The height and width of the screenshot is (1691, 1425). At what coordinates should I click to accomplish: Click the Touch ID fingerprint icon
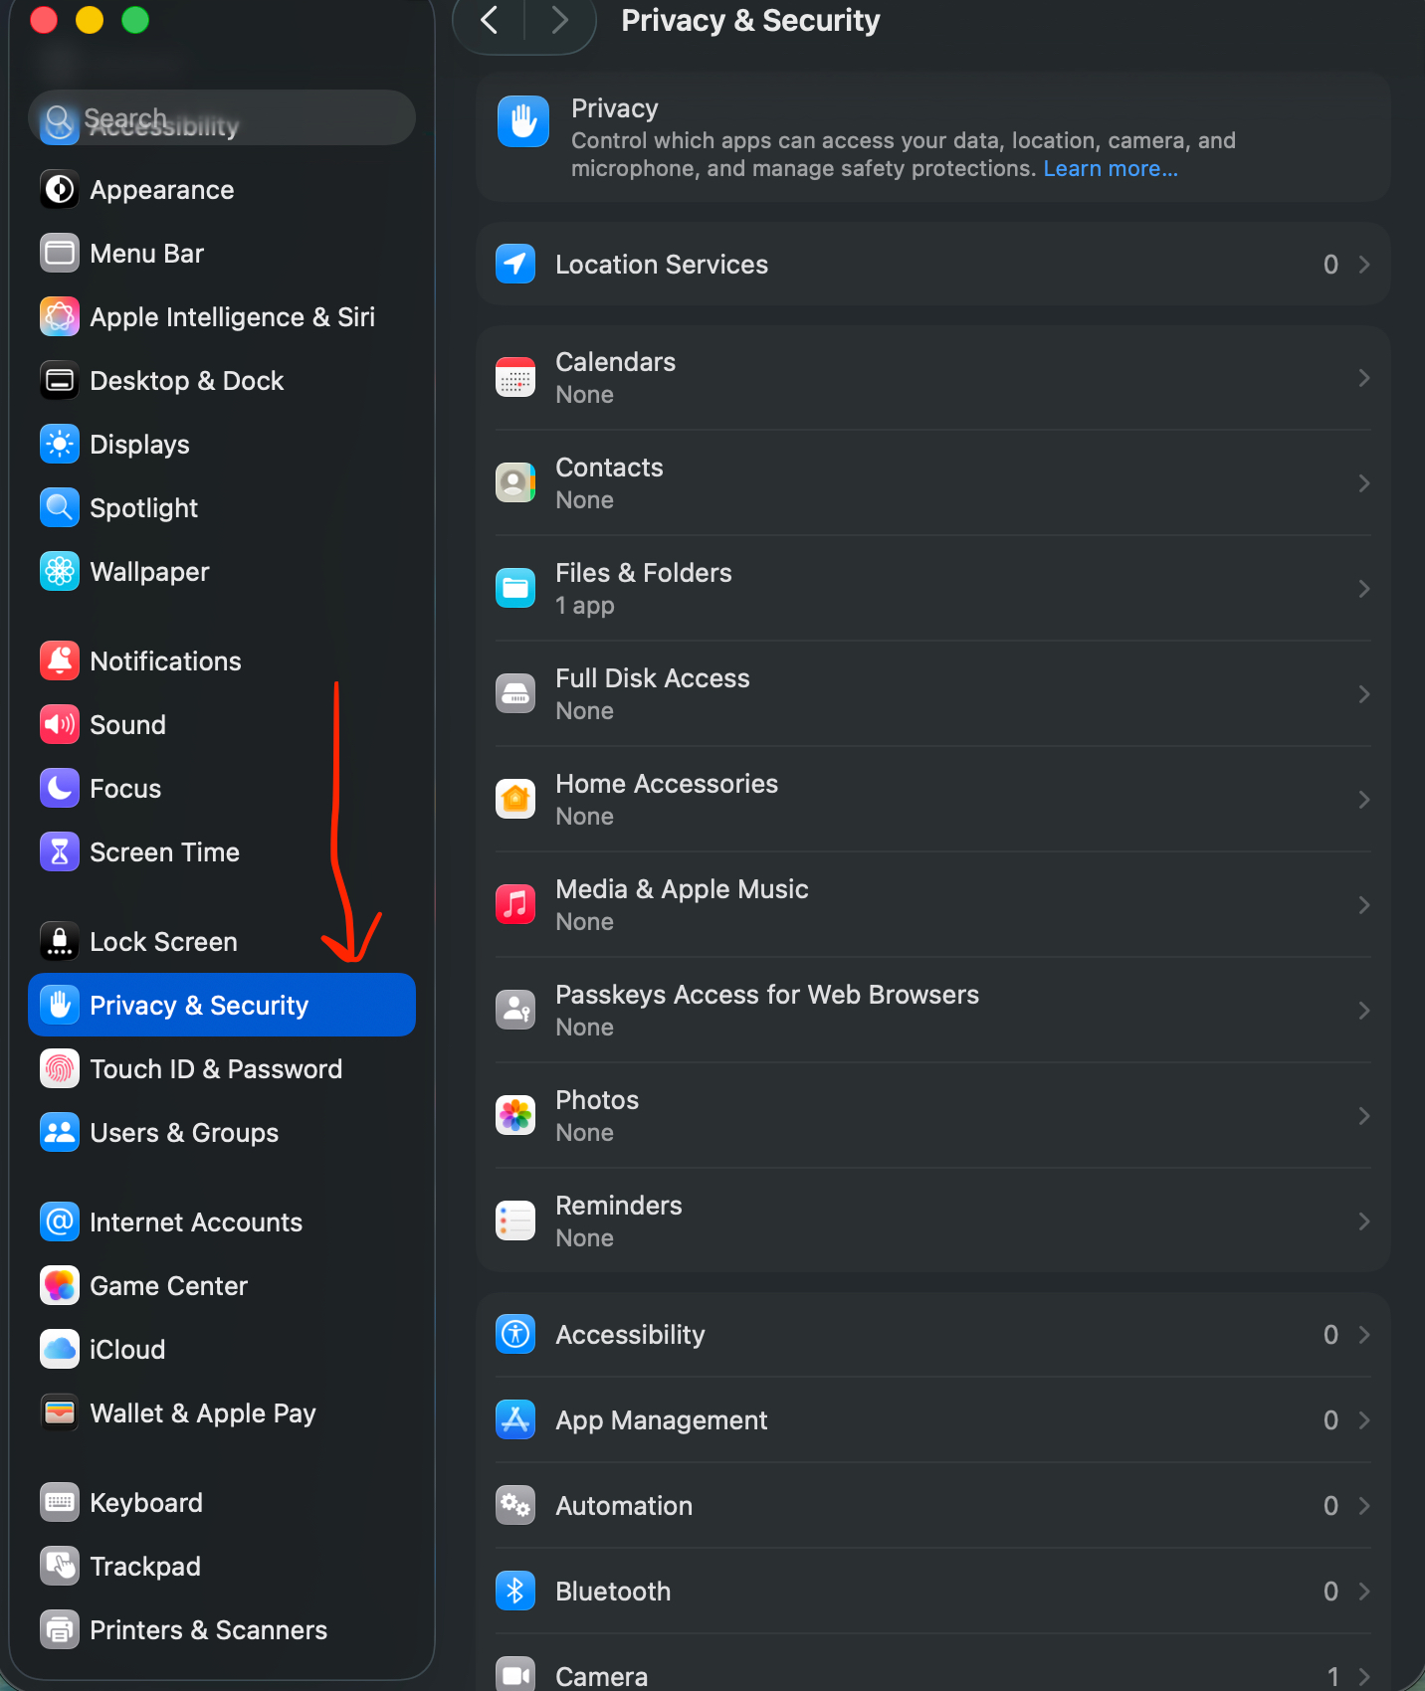60,1069
